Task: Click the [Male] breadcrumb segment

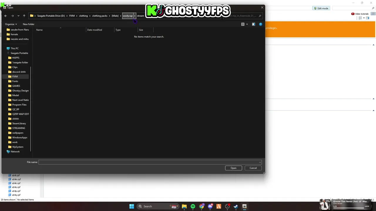Action: 115,16
